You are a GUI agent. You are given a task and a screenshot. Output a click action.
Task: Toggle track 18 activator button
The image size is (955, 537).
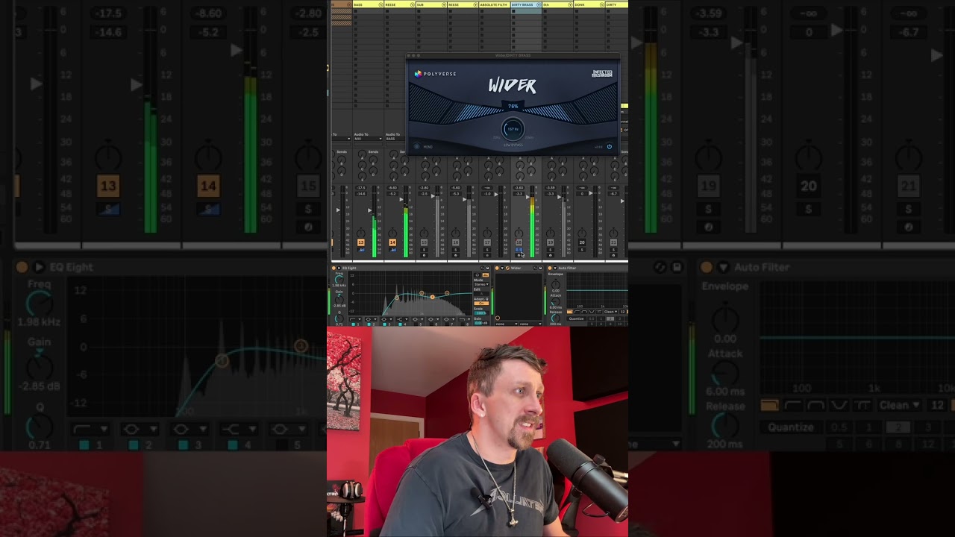coord(519,243)
